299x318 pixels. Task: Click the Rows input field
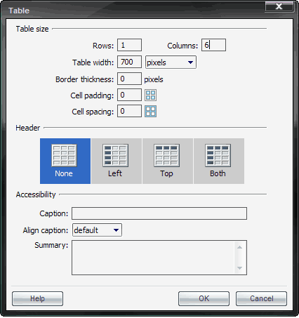[x=129, y=45]
